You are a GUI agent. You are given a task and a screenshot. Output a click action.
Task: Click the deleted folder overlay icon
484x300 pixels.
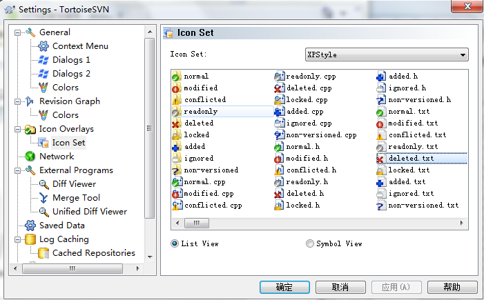click(x=176, y=123)
